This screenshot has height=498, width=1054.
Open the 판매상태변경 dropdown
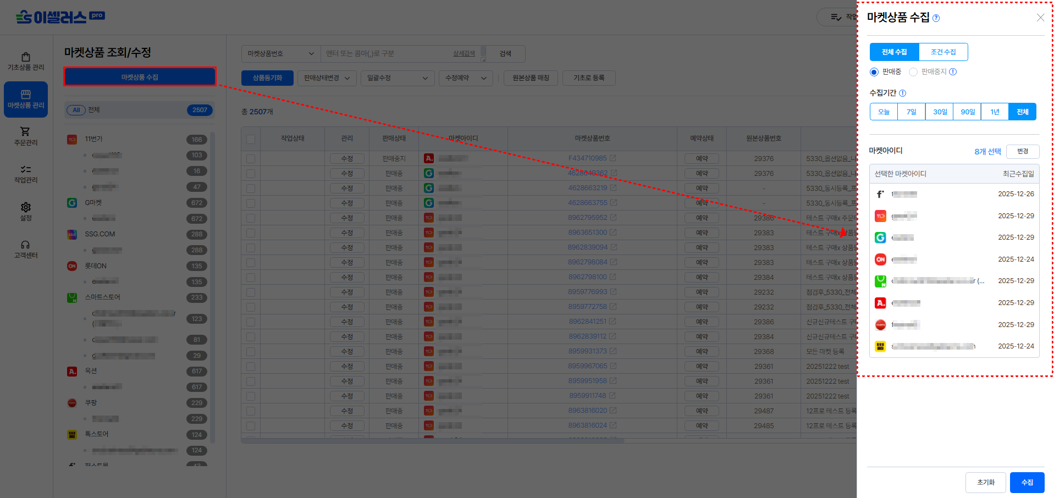[327, 78]
